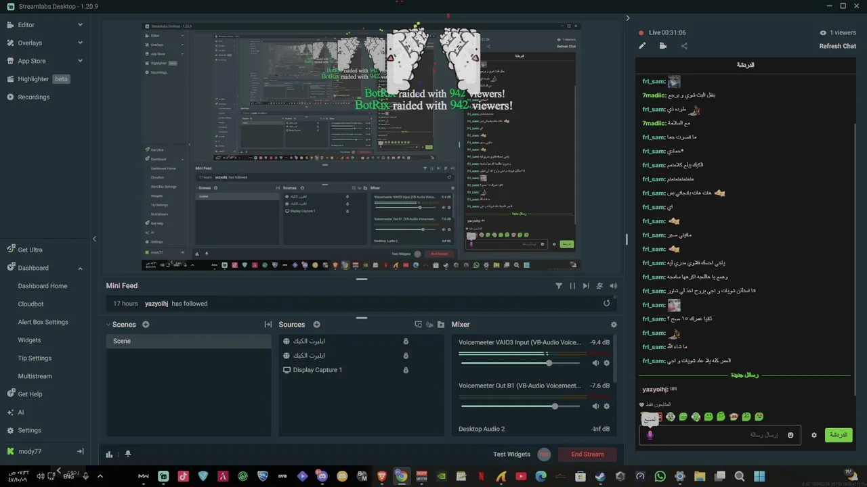This screenshot has height=487, width=867.
Task: Pause the Mini Feed alert queue
Action: (x=572, y=286)
